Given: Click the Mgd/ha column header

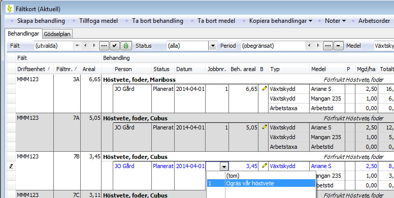Looking at the screenshot, I should (367, 69).
